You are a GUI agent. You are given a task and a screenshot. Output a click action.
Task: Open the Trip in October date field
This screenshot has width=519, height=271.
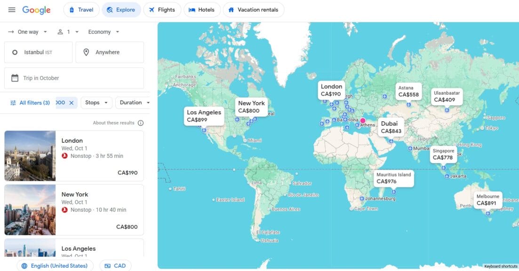74,78
